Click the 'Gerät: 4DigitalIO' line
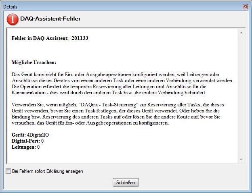 [x=30, y=135]
